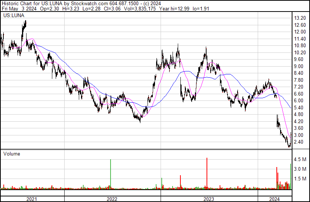Click the 6.00 price axis label
This screenshot has width=310, height=202.
point(299,100)
